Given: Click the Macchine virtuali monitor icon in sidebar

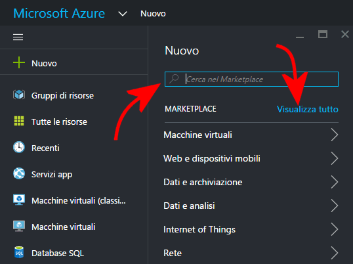Looking at the screenshot, I should click(19, 226).
